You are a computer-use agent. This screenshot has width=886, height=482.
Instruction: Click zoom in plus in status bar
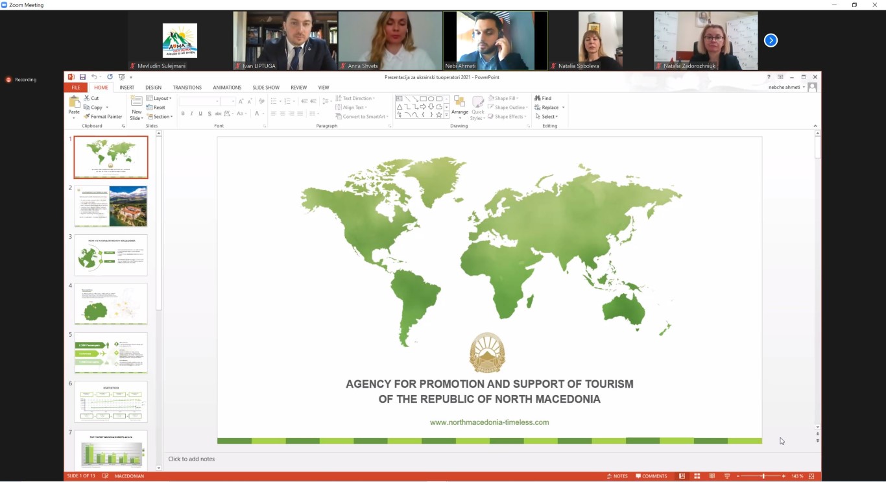tap(784, 476)
